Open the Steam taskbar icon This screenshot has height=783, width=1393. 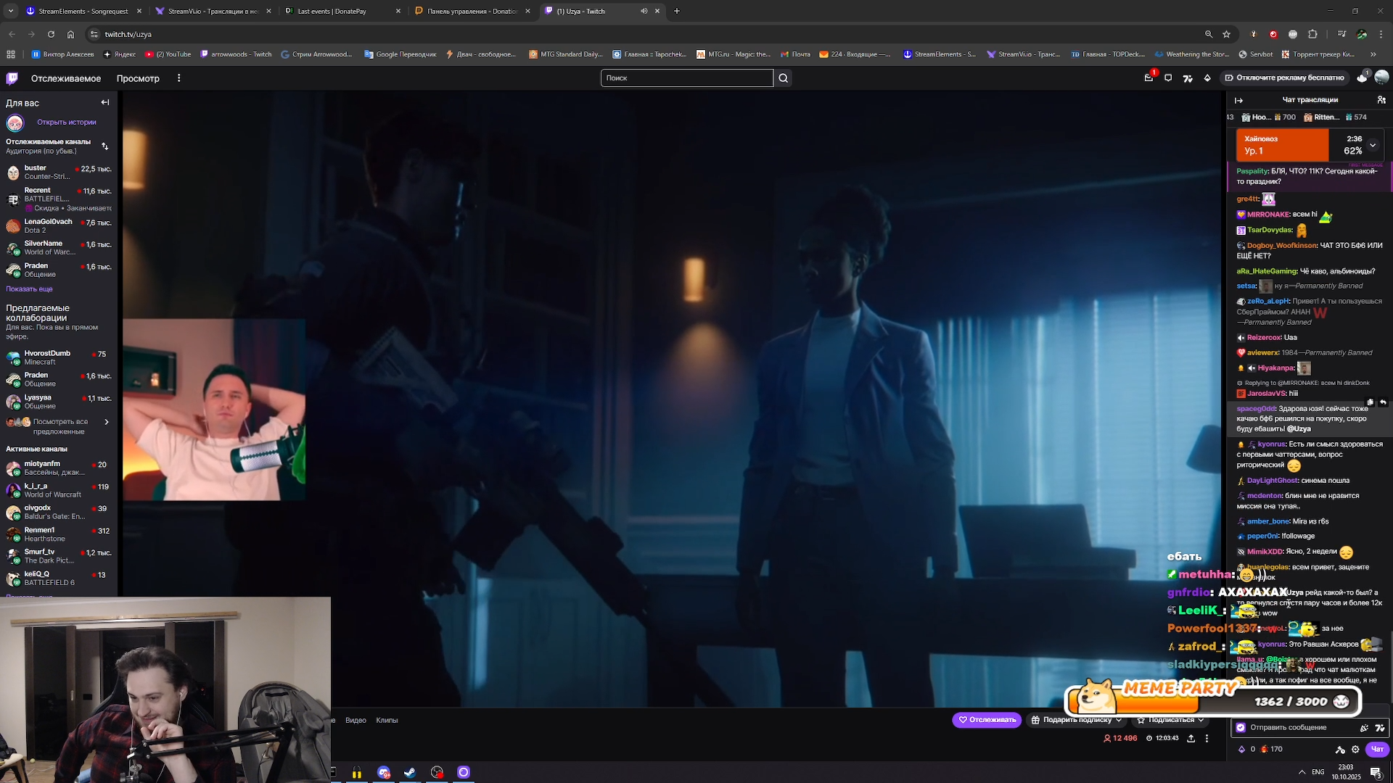tap(410, 773)
